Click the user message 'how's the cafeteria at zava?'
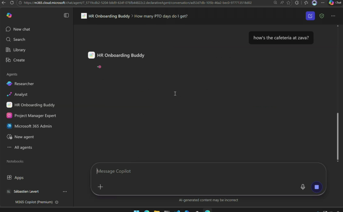Viewport: 343px width, 212px height. point(281,38)
